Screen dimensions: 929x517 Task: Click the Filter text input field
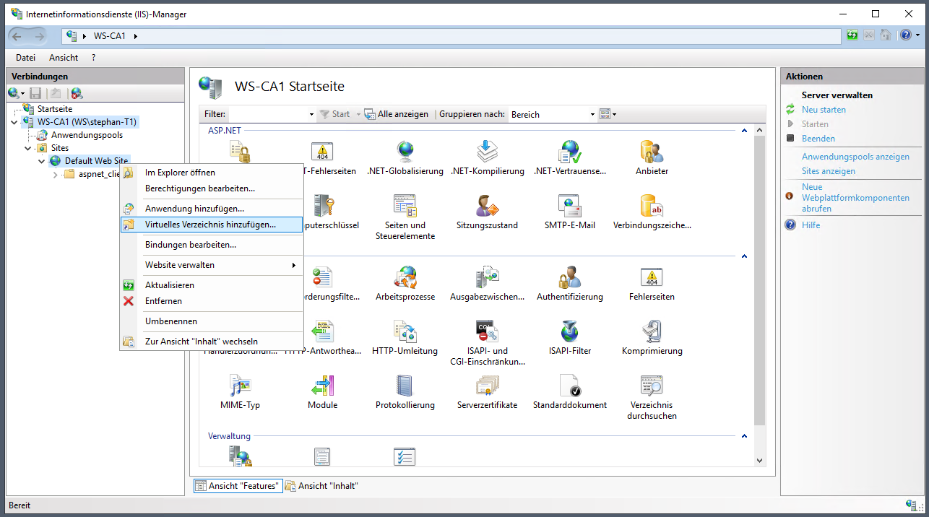coord(267,114)
